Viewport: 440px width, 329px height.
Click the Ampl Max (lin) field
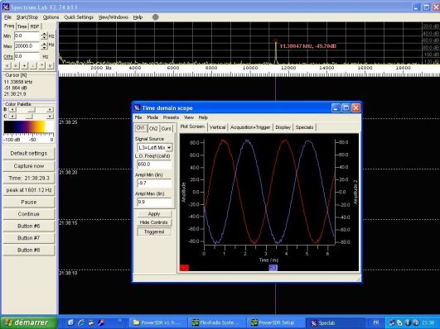coord(154,202)
